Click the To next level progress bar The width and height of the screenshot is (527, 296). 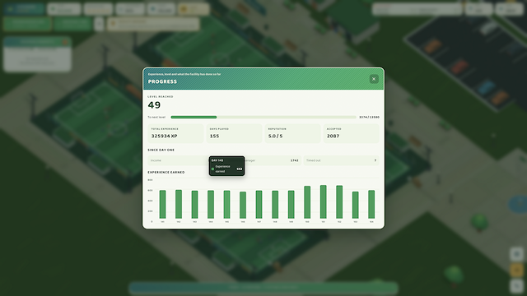263,117
